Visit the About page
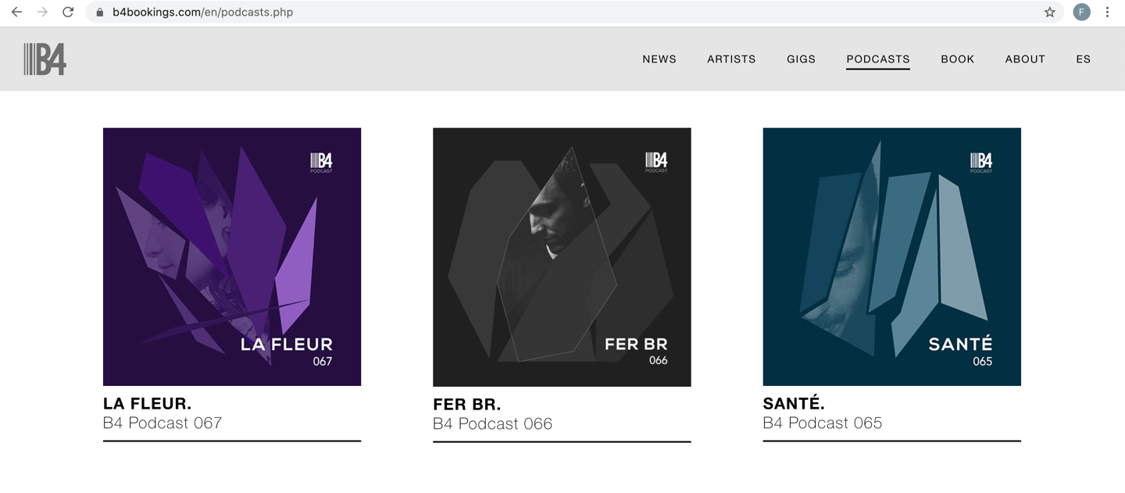This screenshot has height=493, width=1125. 1025,59
